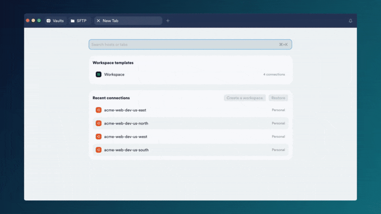The height and width of the screenshot is (214, 381).
Task: Focus the Search hosts or tabs field
Action: pyautogui.click(x=183, y=45)
